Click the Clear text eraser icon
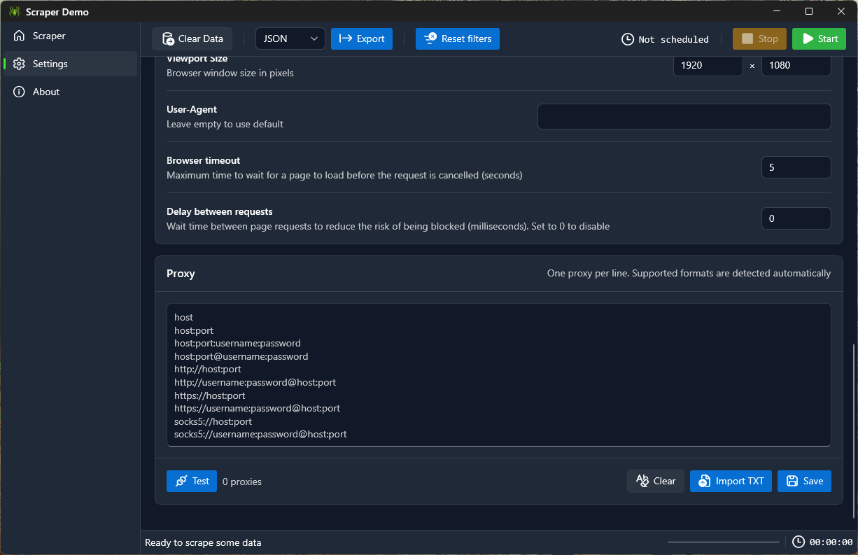858x555 pixels. [642, 480]
